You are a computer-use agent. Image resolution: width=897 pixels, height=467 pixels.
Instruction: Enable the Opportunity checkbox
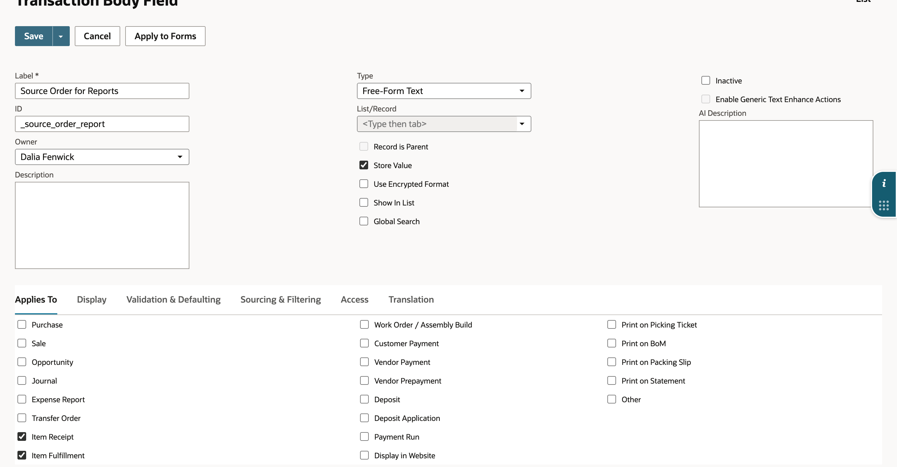22,362
